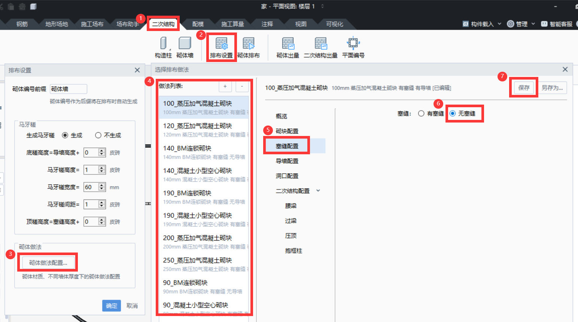Screen dimensions: 578x322
Task: Switch to the 二次结构 ribbon tab
Action: point(163,24)
